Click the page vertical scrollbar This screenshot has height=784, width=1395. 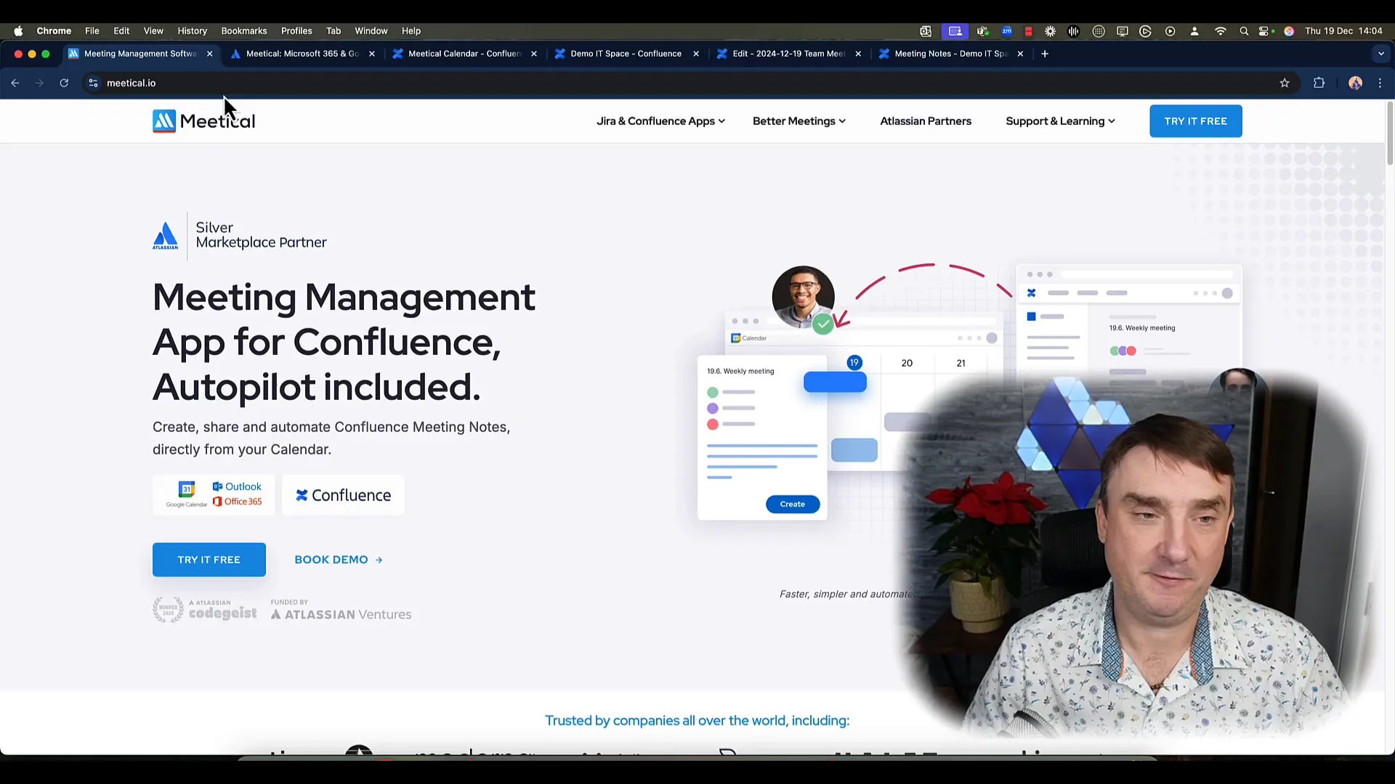tap(1389, 134)
